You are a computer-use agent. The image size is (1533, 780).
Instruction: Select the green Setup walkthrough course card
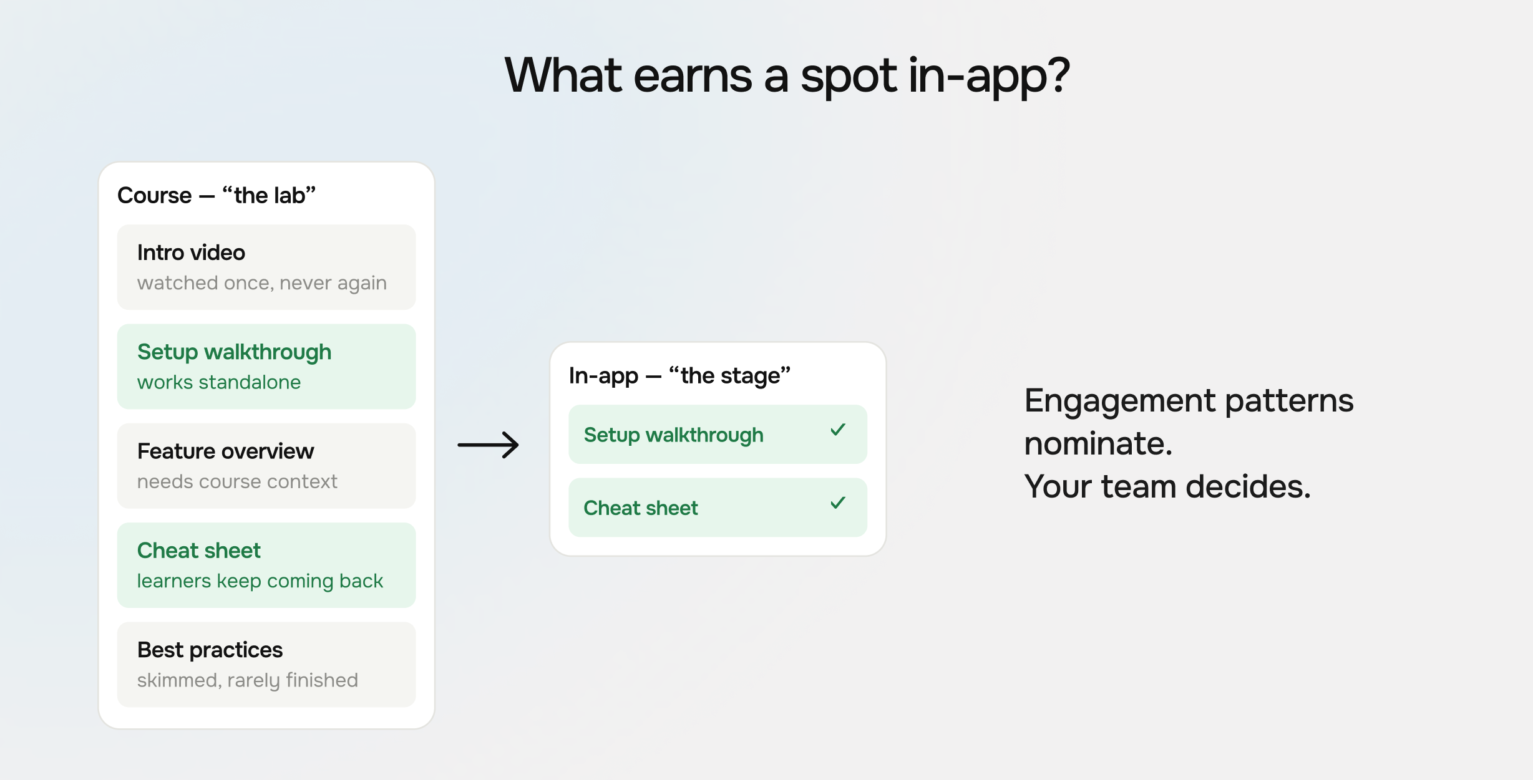[x=266, y=366]
